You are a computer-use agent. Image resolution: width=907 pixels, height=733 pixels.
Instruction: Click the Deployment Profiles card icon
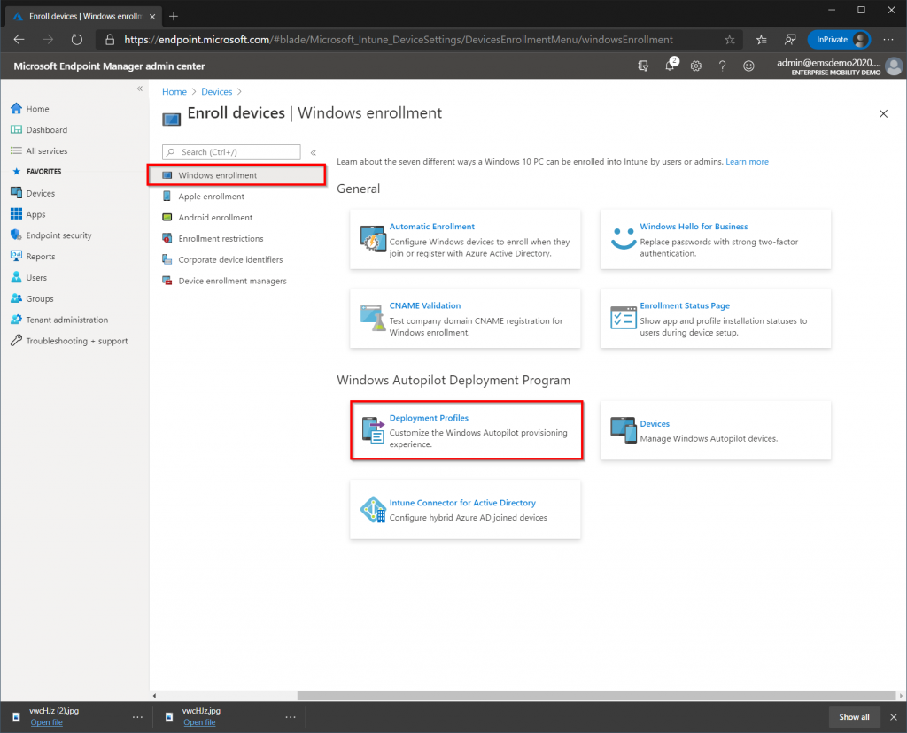[x=373, y=430]
